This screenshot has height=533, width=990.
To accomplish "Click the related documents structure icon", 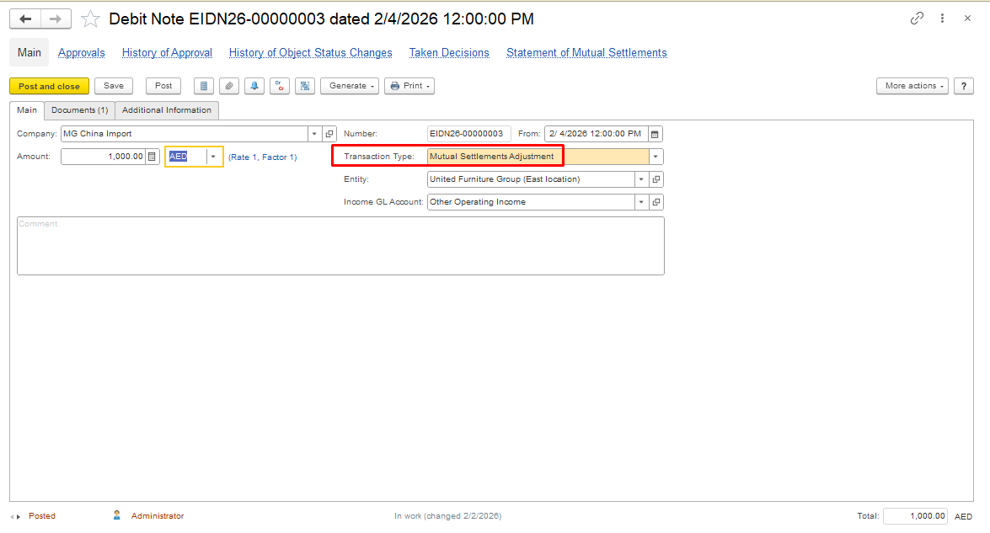I will coord(305,86).
